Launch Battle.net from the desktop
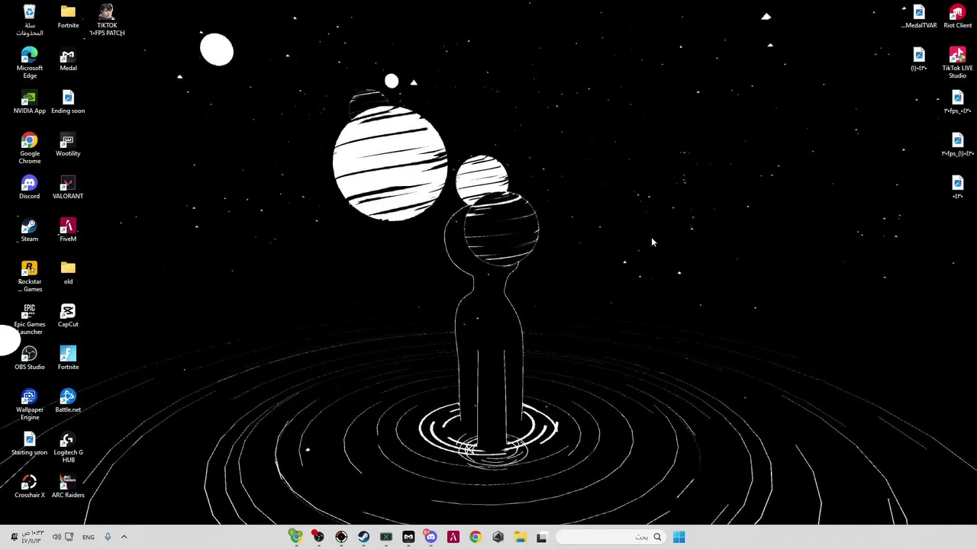Image resolution: width=977 pixels, height=549 pixels. pos(68,401)
